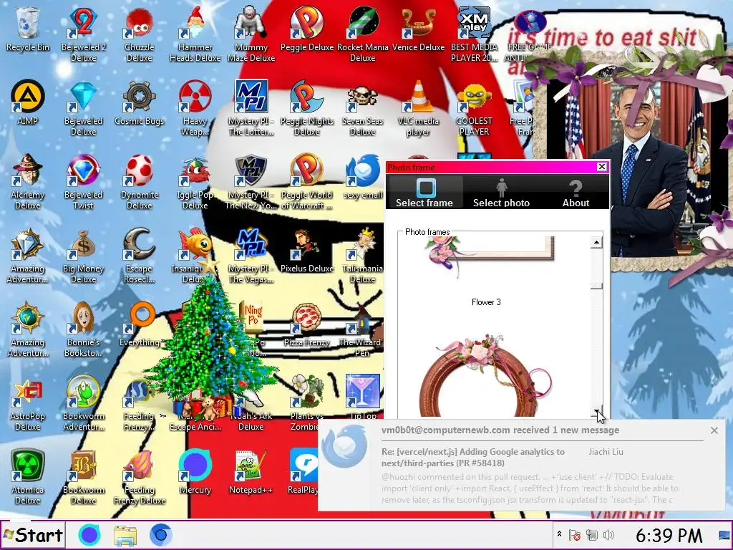The image size is (733, 550).
Task: Open the network tray icon
Action: point(591,534)
